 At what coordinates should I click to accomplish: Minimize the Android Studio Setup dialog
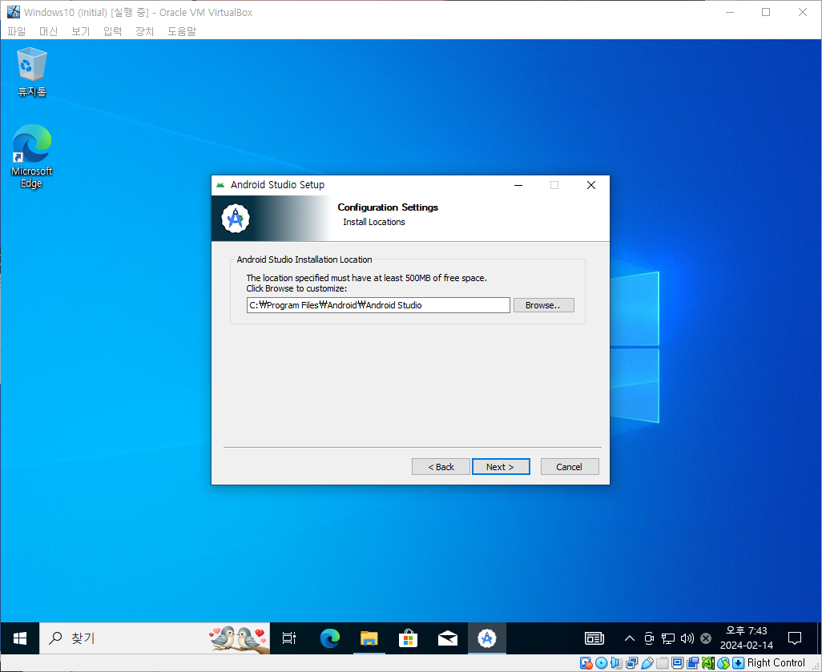(x=518, y=185)
